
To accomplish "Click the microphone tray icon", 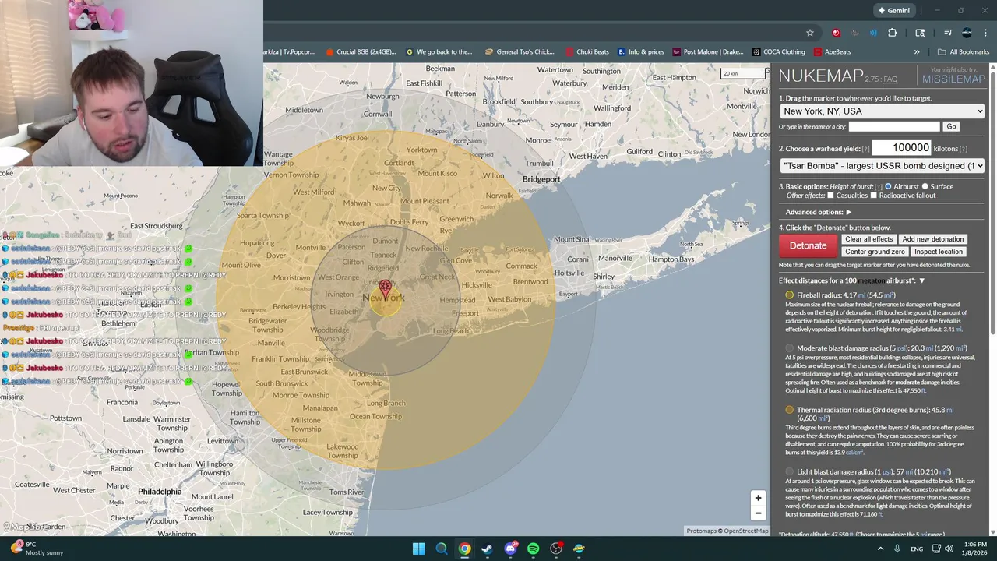I will (898, 549).
